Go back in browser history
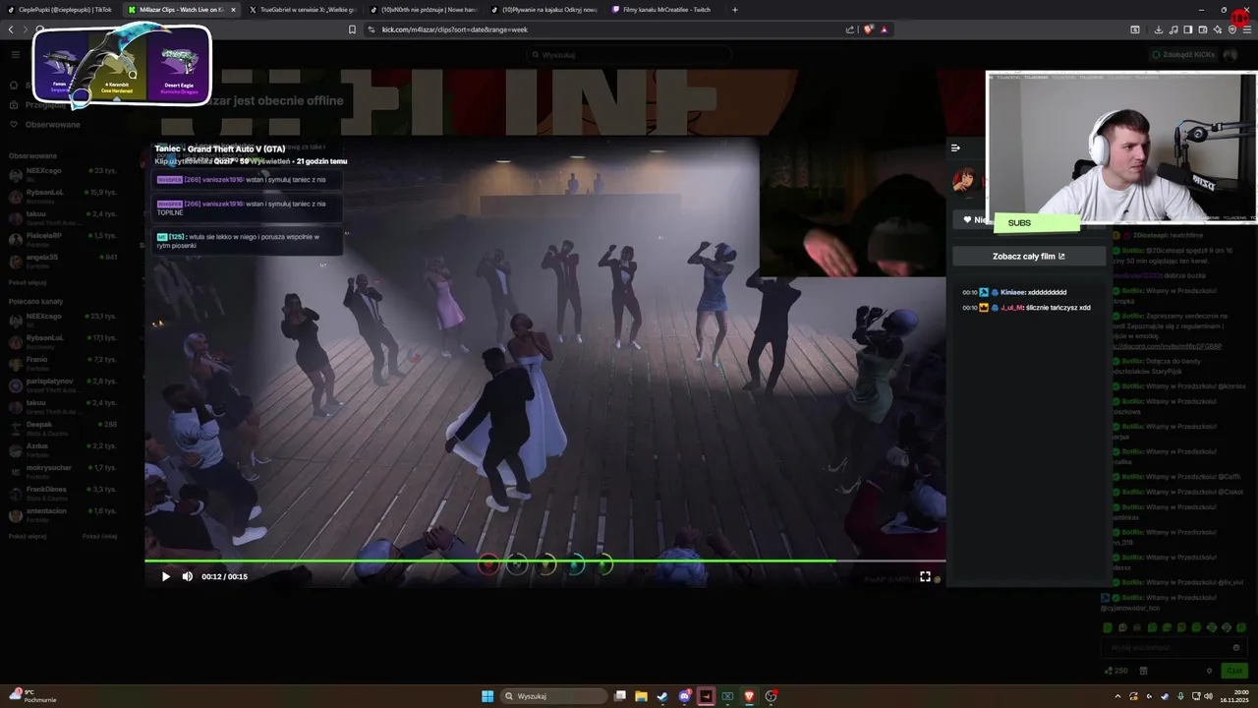 point(11,29)
